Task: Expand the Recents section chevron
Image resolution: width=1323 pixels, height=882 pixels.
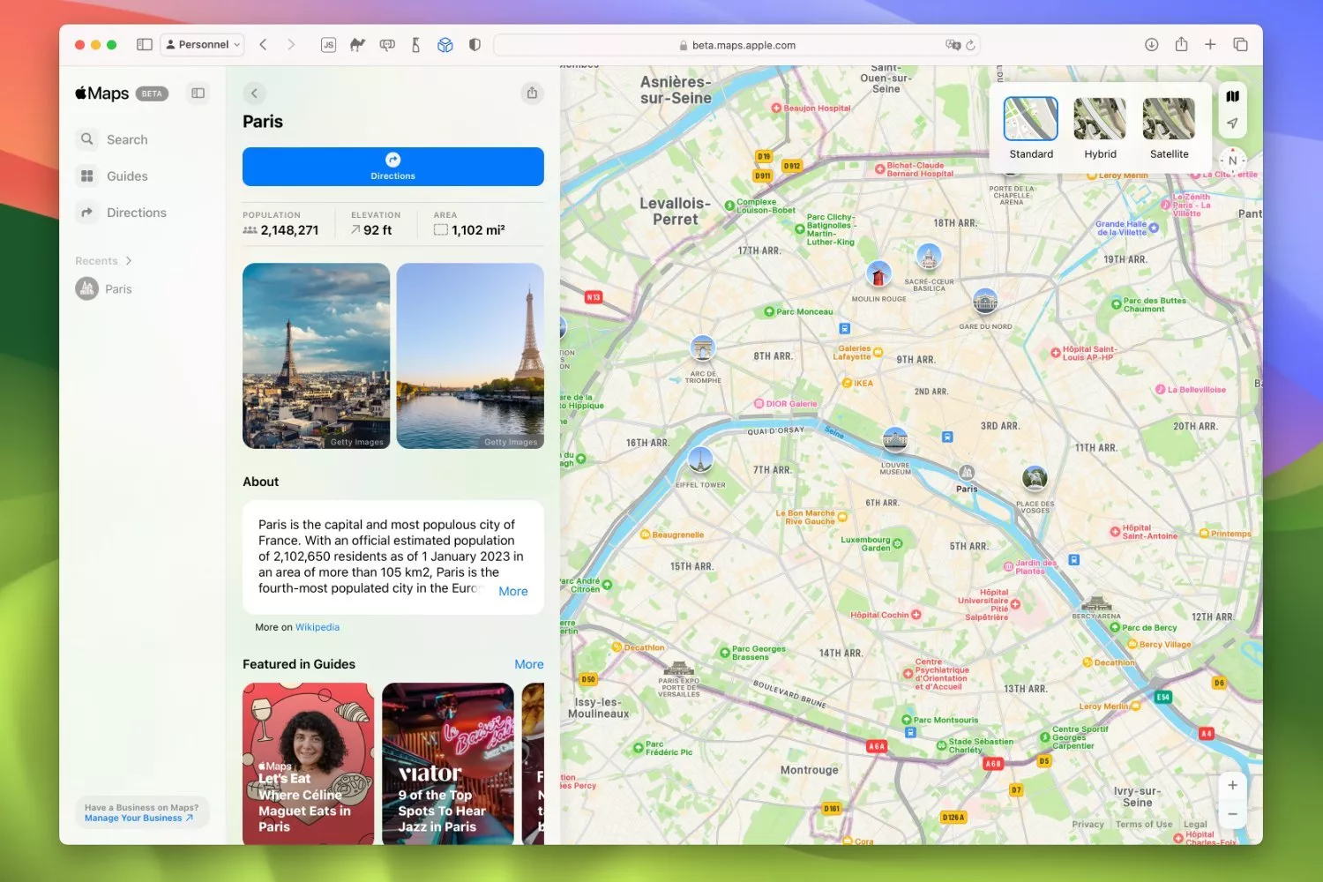Action: tap(129, 261)
